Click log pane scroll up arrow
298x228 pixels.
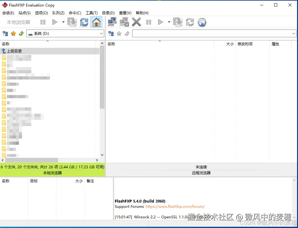(294, 180)
